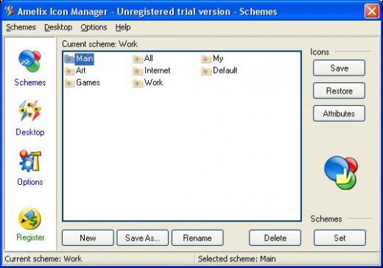Viewport: 383px width, 268px height.
Task: Select the 'All' scheme name
Action: [149, 58]
